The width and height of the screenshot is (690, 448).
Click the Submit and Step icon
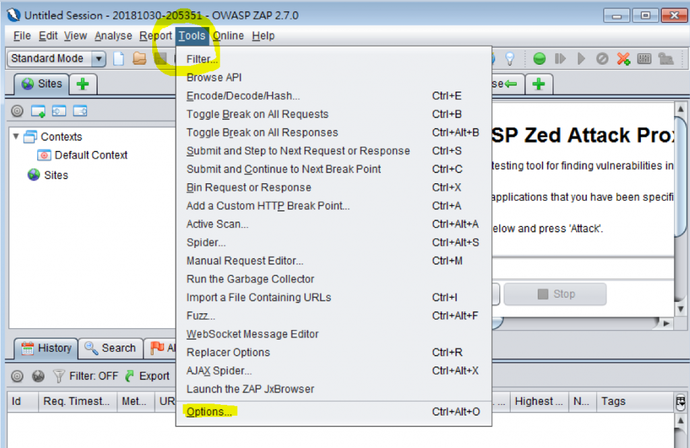click(x=560, y=59)
